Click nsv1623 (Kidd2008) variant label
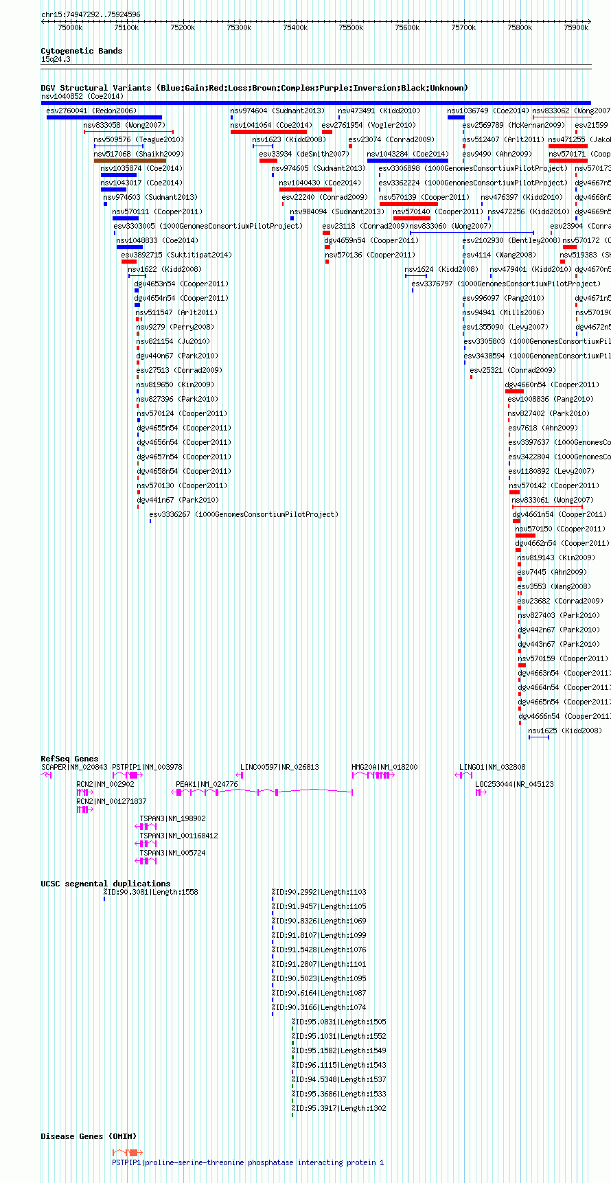 click(x=289, y=139)
